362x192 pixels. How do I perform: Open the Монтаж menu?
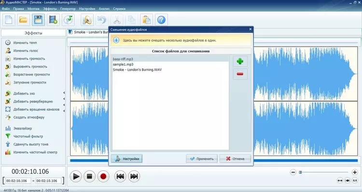pos(33,9)
